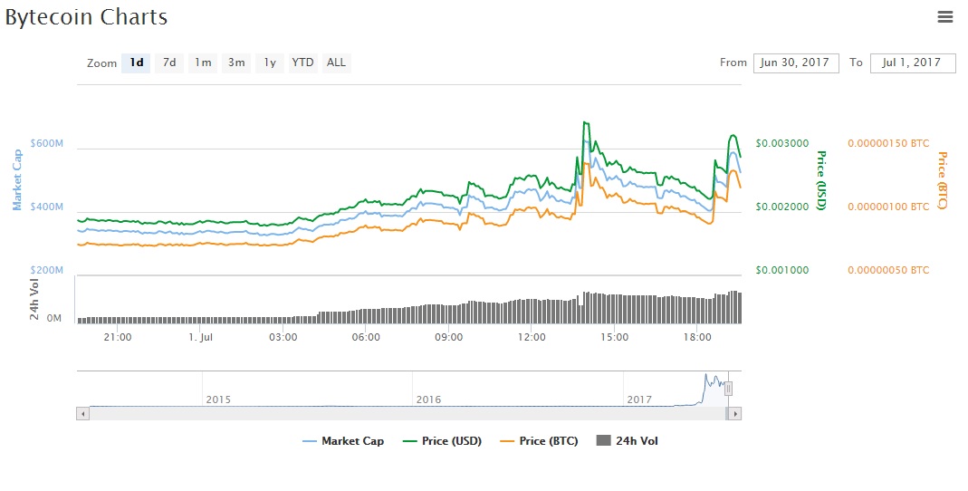Click the 06:00 time axis label

[x=366, y=337]
